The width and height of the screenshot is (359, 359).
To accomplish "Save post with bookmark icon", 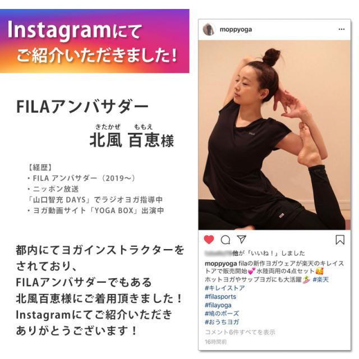I will [340, 240].
